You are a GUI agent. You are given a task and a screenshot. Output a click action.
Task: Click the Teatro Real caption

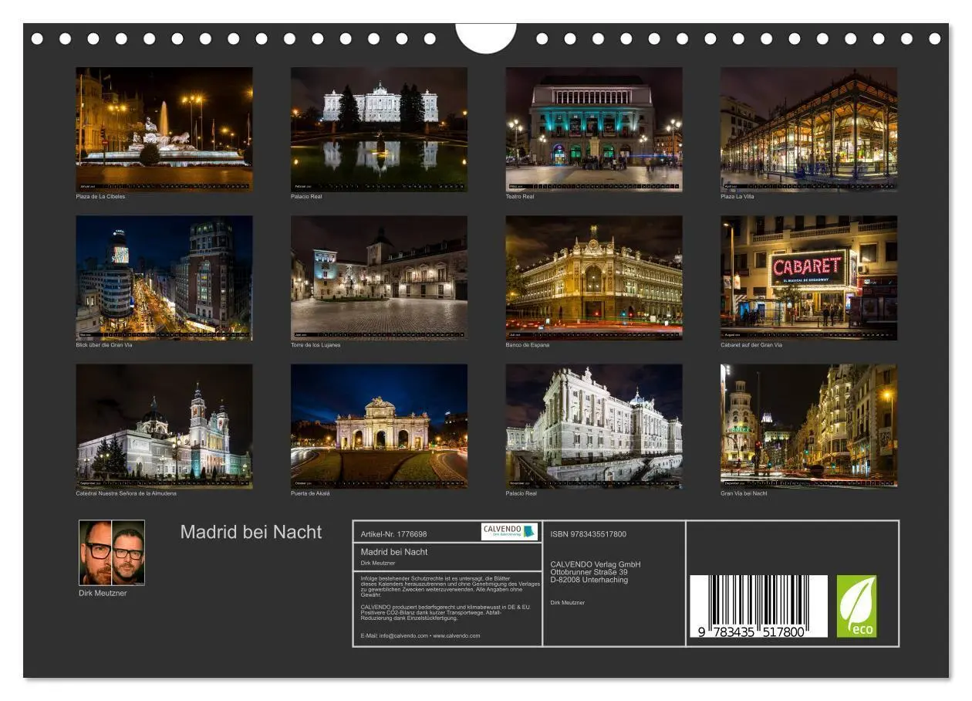click(520, 197)
